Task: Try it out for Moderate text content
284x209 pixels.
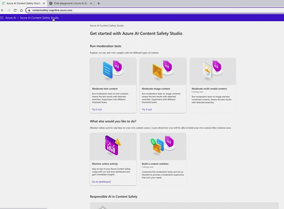Action: [x=97, y=109]
